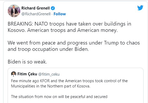
Task: Open Fitim Çeku's small avatar
Action: click(x=14, y=74)
